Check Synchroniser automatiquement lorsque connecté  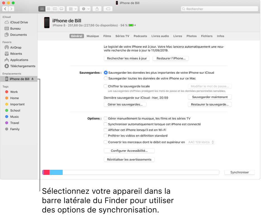coord(105,124)
